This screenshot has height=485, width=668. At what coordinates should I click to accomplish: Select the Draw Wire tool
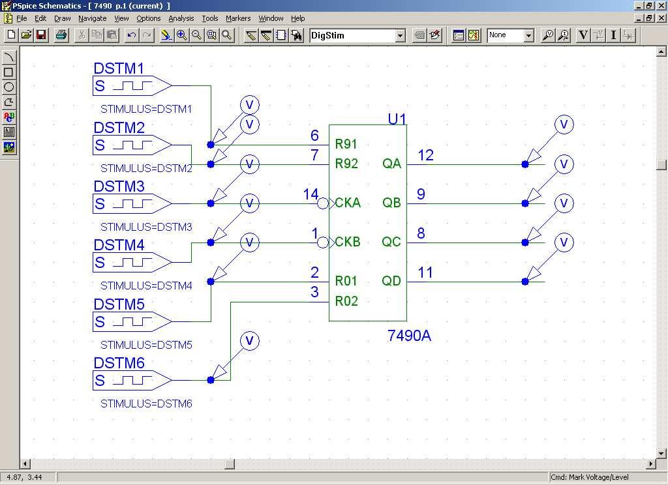(x=251, y=35)
